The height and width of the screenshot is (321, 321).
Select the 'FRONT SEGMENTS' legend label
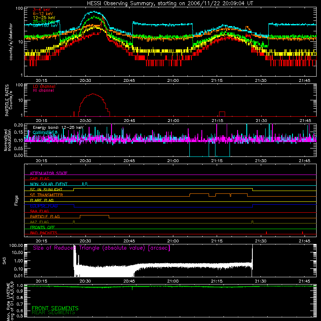point(55,308)
